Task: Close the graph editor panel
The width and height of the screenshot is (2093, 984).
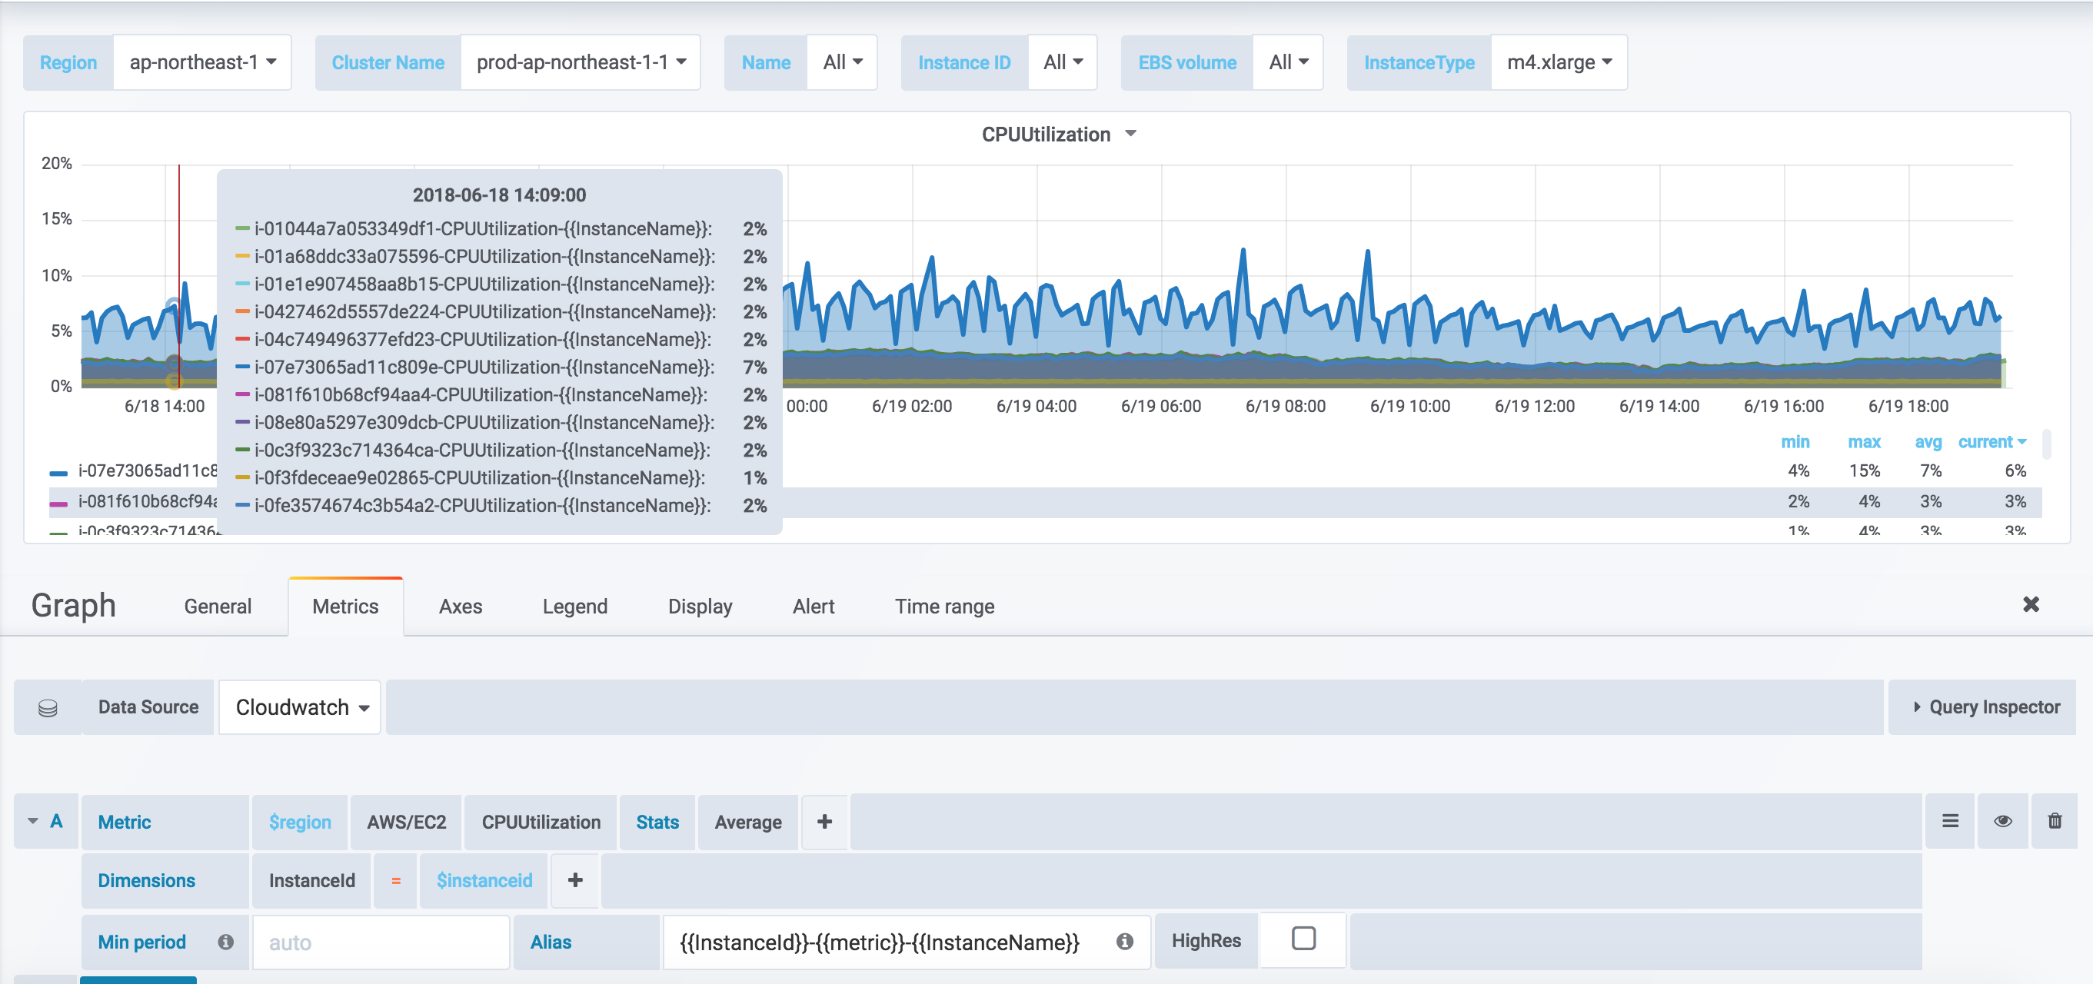Action: pos(2031,603)
